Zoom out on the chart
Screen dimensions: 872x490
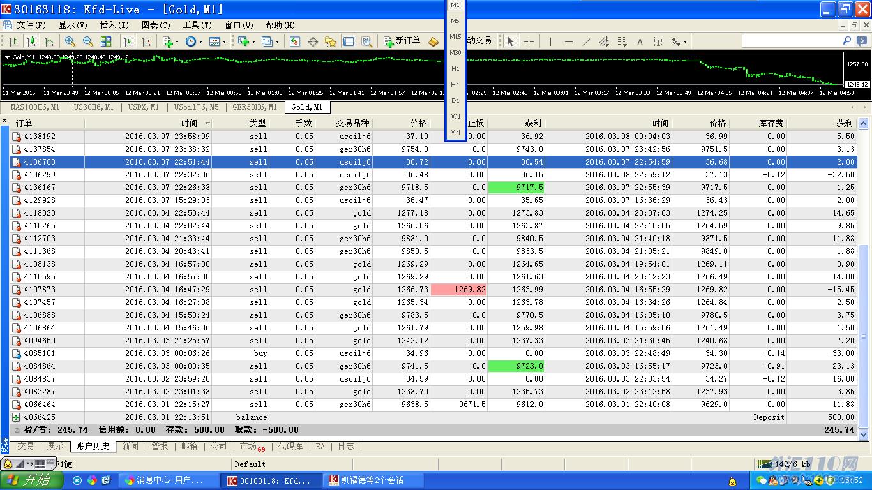click(x=88, y=41)
